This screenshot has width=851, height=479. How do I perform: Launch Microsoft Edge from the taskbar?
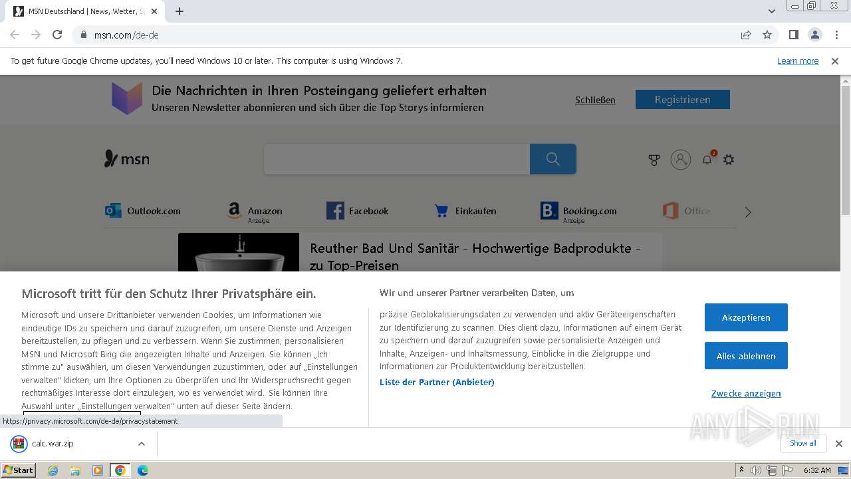click(x=143, y=470)
